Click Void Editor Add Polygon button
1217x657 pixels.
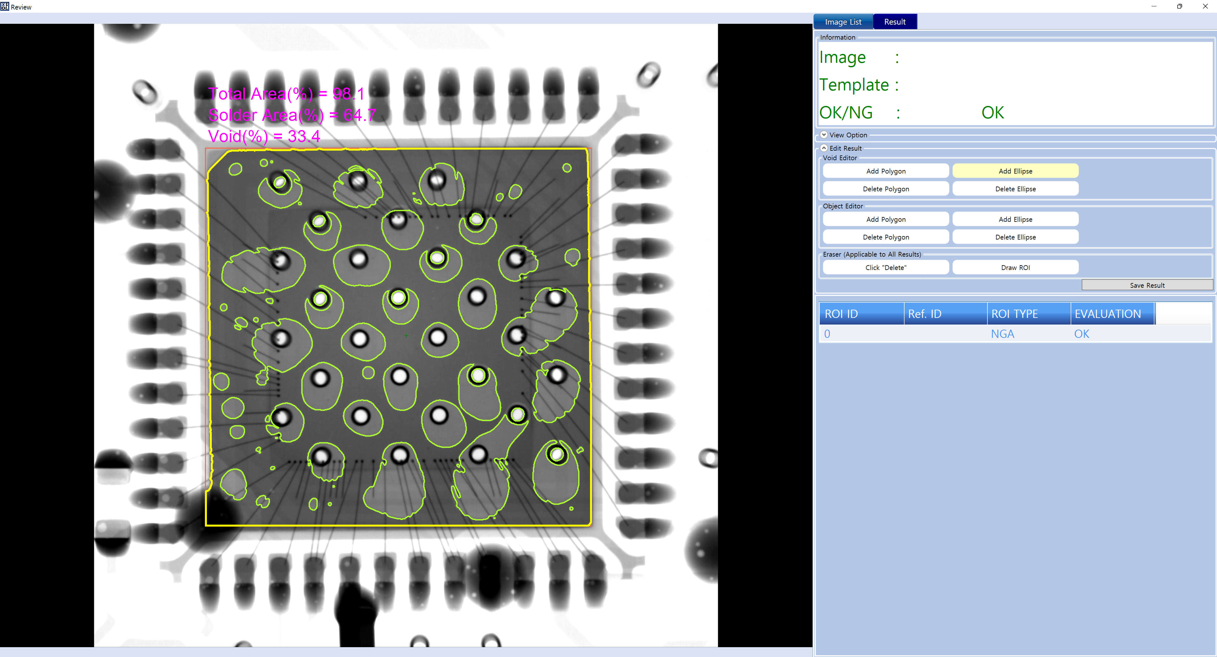click(885, 171)
